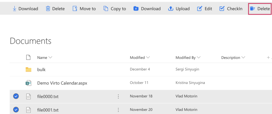Expand the Description column dropdown
272x114 pixels.
[x=243, y=57]
